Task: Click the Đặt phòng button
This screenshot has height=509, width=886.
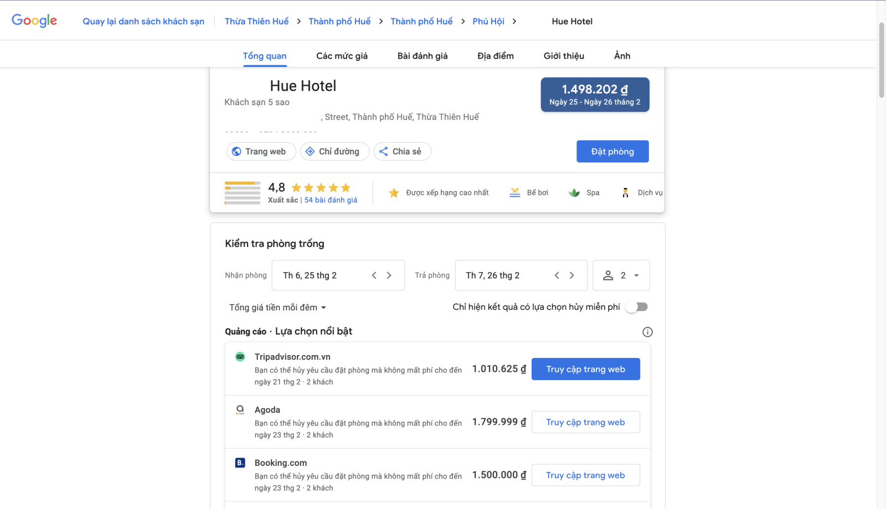Action: point(612,152)
